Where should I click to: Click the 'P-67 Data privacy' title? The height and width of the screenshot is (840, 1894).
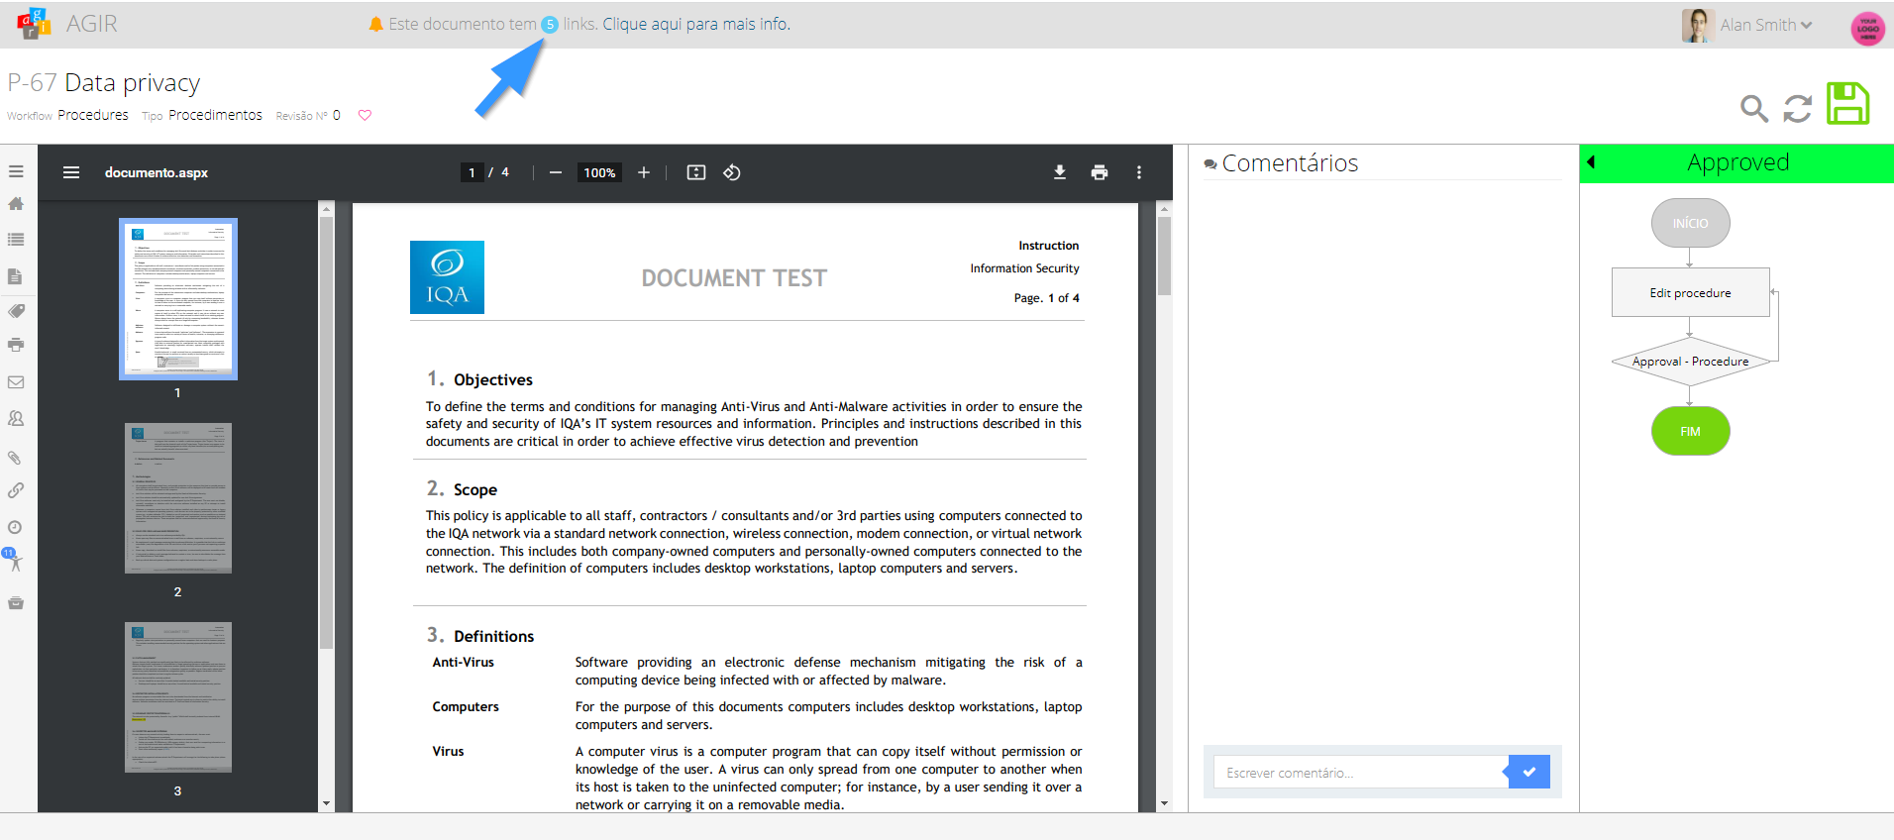[x=104, y=82]
